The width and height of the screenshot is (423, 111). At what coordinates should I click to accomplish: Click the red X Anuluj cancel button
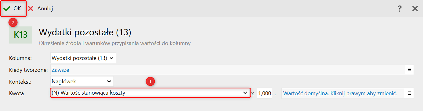coord(40,9)
